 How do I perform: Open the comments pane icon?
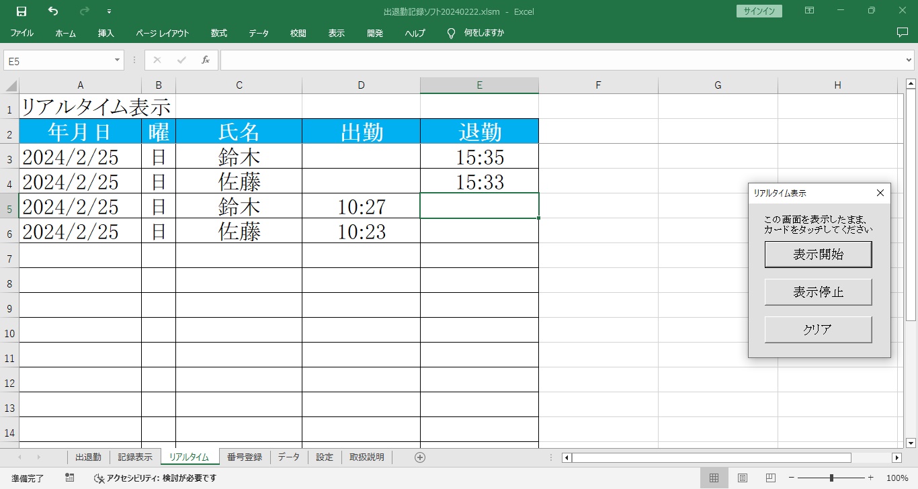coord(903,32)
